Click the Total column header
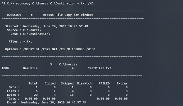Viewport: 183px width, 106px height. [x=33, y=83]
